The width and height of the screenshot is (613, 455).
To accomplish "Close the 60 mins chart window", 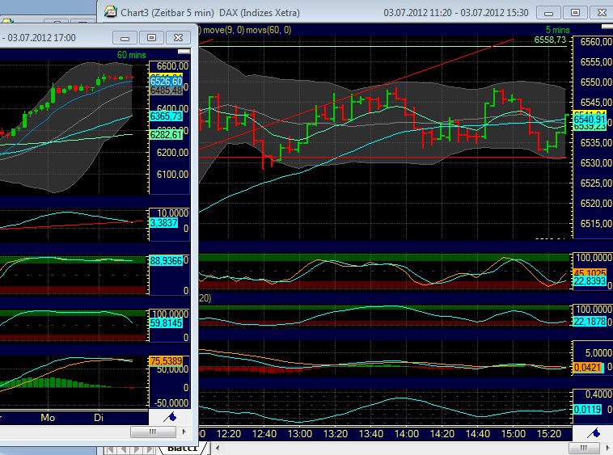I will point(178,38).
